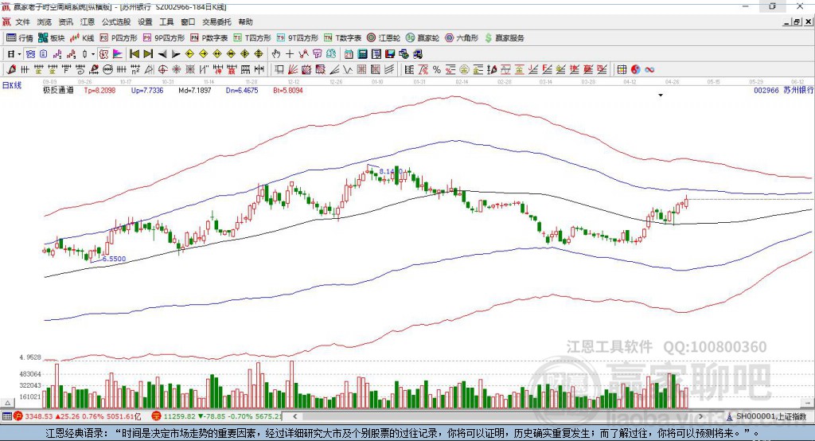815x441 pixels.
Task: Open the 窗口 menu
Action: [188, 21]
